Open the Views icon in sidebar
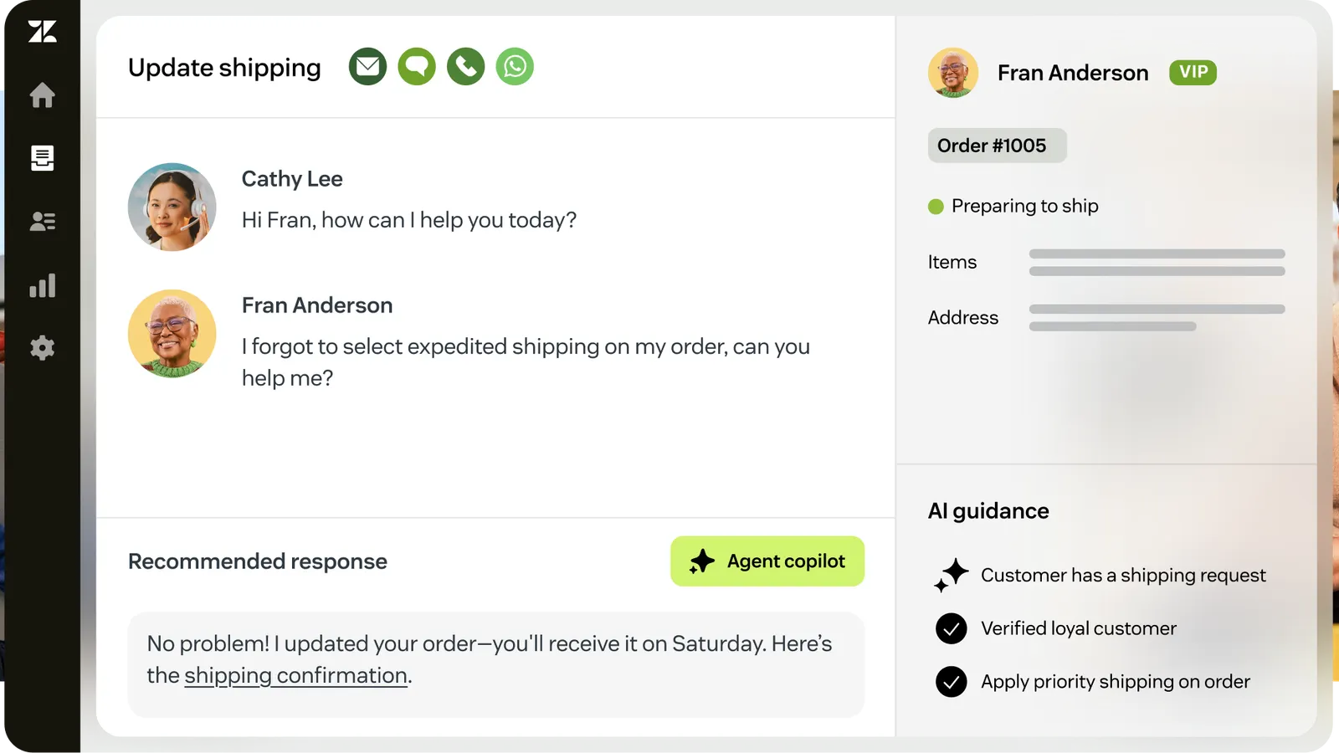This screenshot has height=753, width=1339. click(42, 158)
